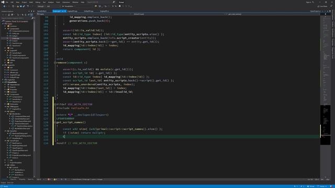Image resolution: width=335 pixels, height=188 pixels.
Task: Select TransformView.xaml.cs in Solution Explorer
Action: (25, 126)
